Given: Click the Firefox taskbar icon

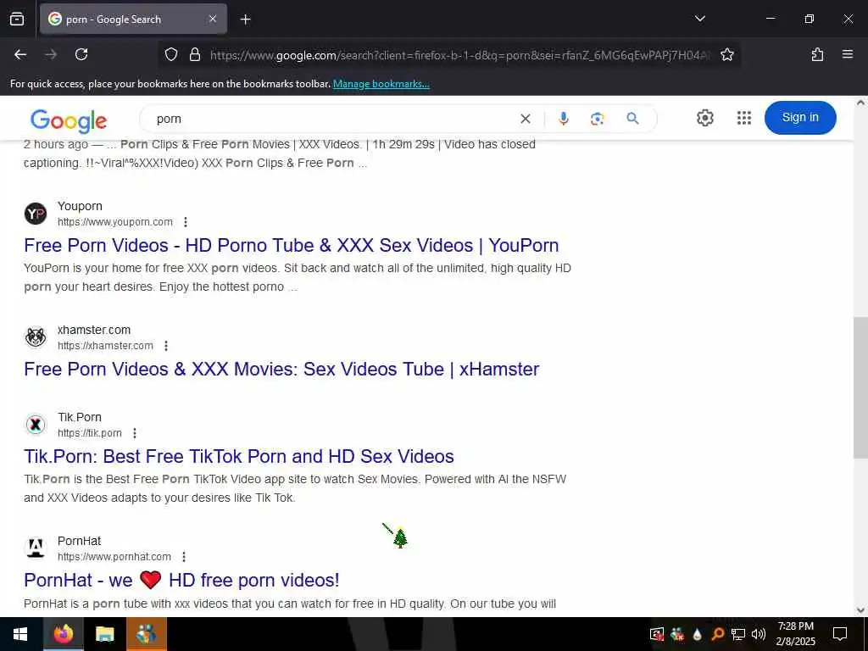Looking at the screenshot, I should pos(63,634).
